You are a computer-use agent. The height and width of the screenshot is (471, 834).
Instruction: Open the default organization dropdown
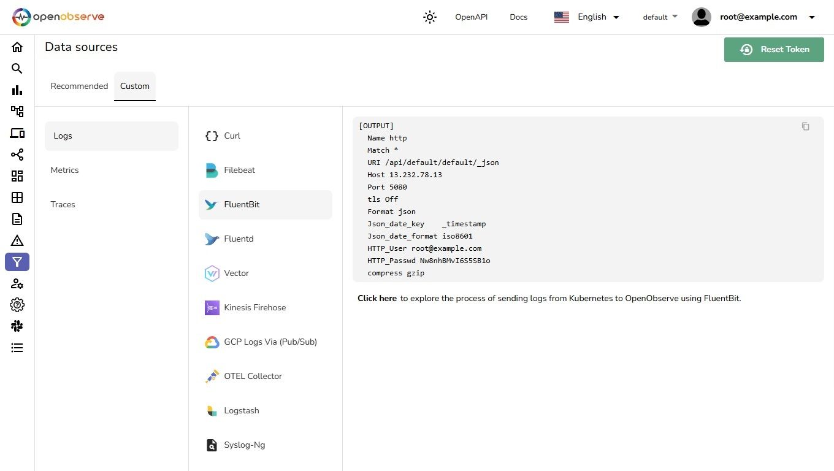(660, 17)
